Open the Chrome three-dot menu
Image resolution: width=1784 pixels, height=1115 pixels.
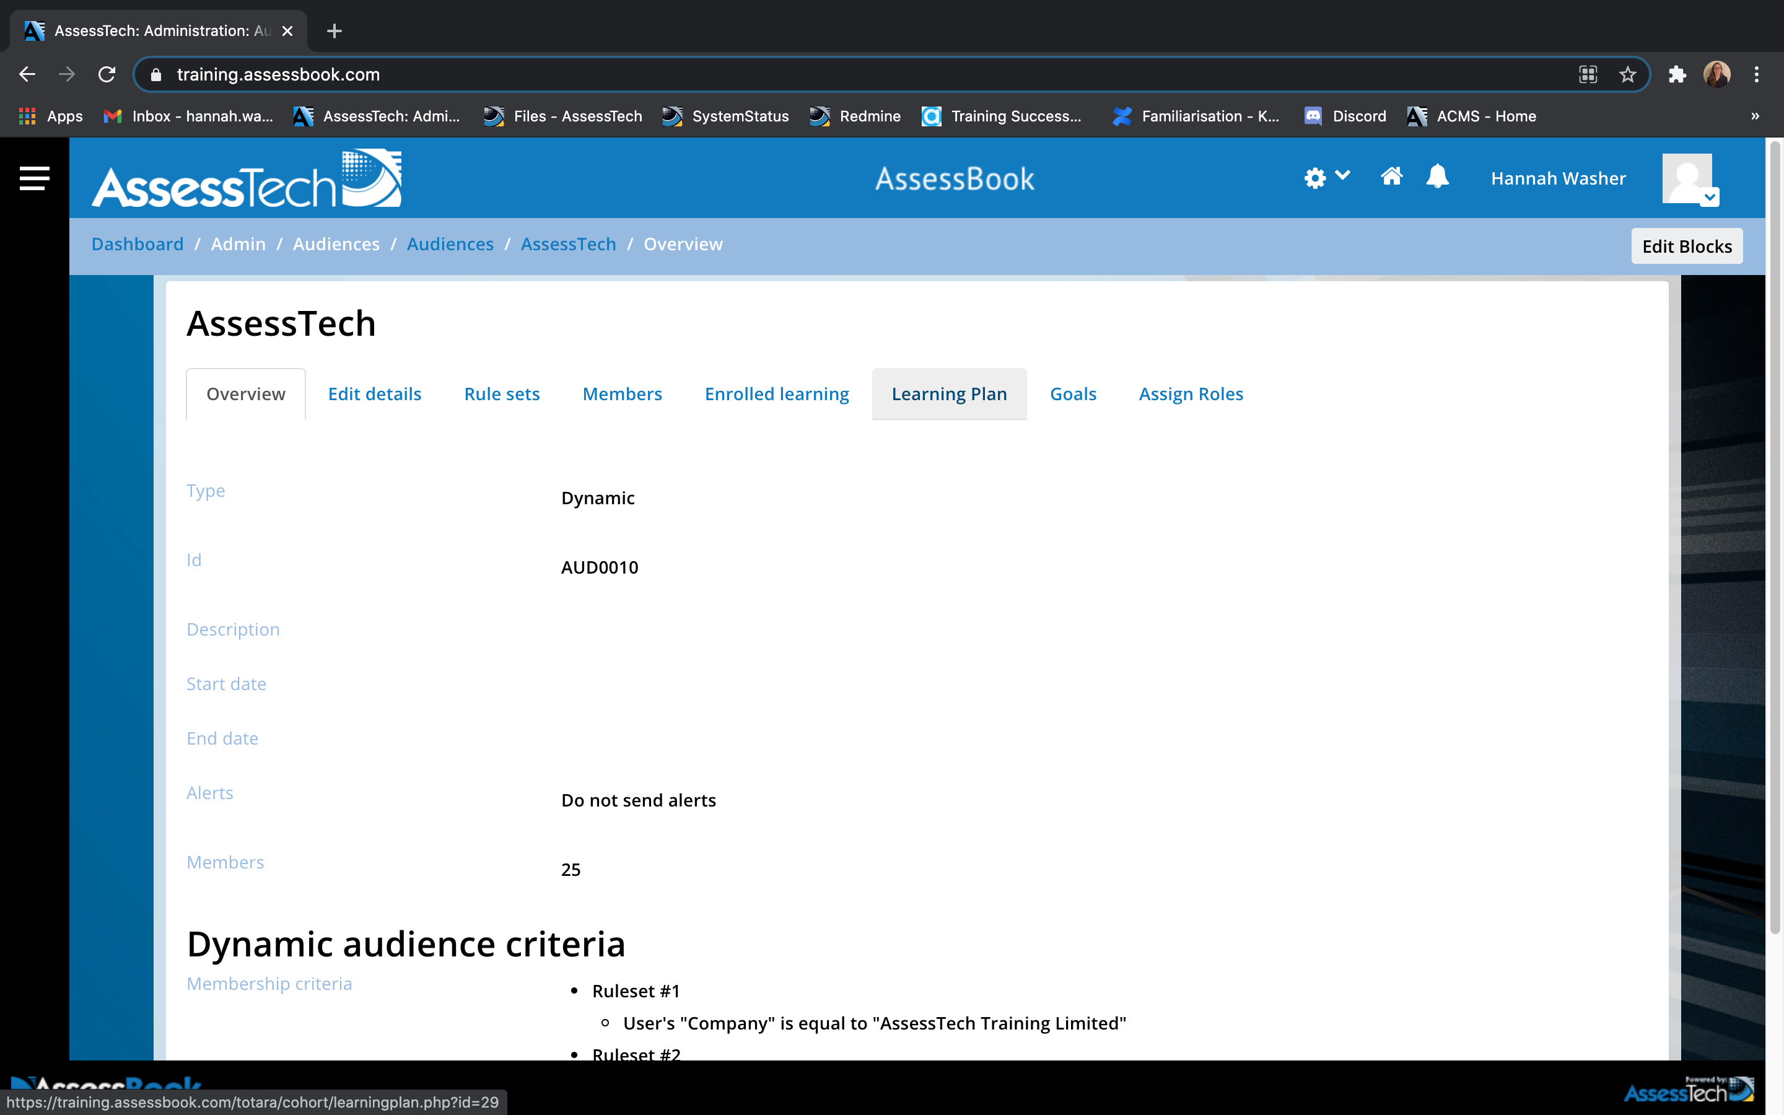tap(1757, 74)
